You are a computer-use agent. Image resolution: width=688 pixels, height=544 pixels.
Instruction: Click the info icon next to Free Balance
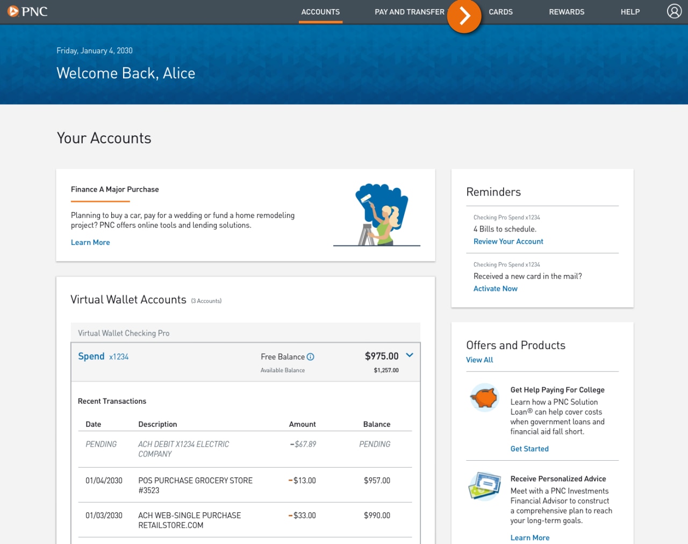311,356
